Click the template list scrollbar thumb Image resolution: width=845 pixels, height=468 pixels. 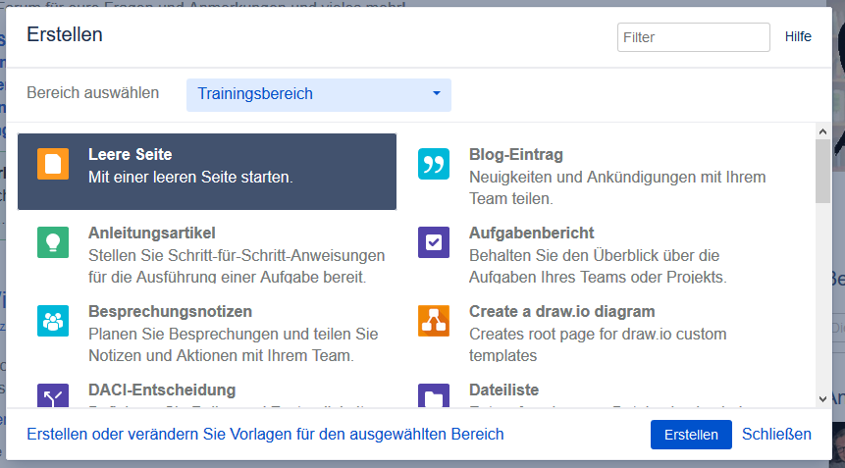click(x=822, y=172)
